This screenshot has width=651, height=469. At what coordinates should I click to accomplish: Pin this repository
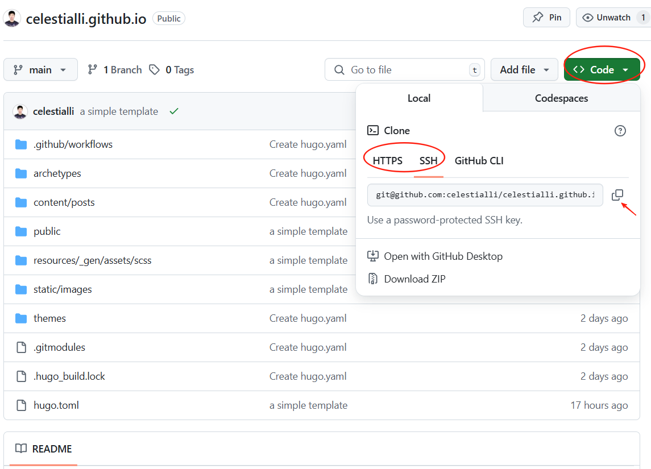pos(546,17)
